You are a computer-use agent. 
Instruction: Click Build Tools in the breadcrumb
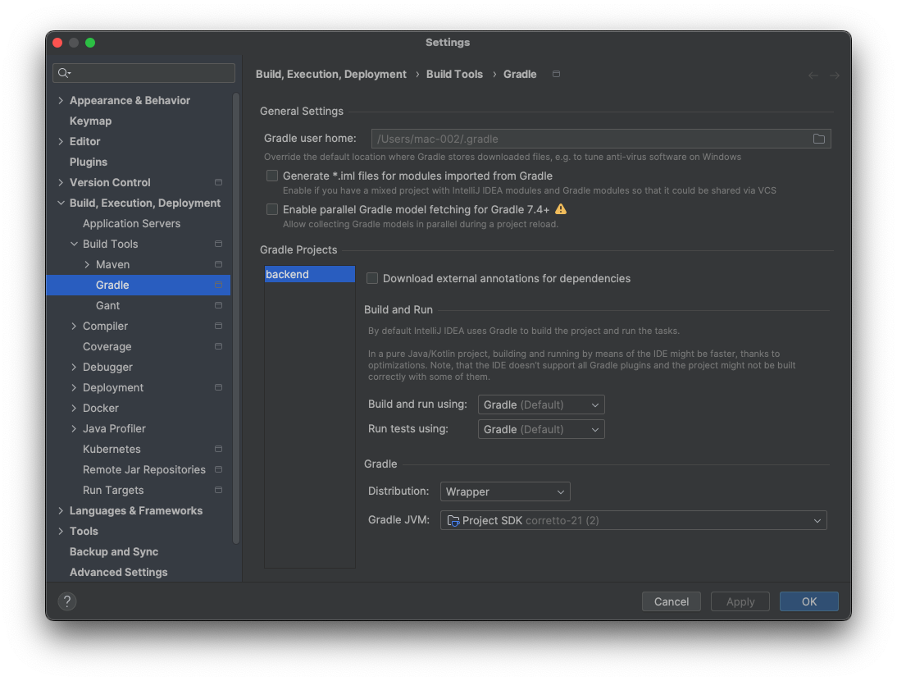point(454,75)
